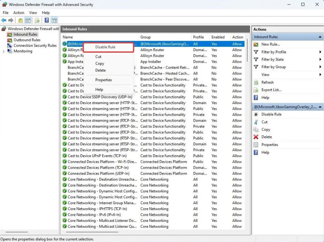Viewport: 324px width, 242px height.
Task: Collapse the XboxGamingOverlay section in Actions pane
Action: click(x=320, y=107)
